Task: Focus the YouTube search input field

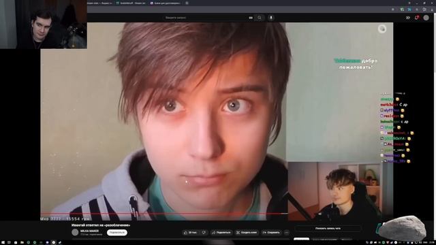Action: pyautogui.click(x=205, y=18)
